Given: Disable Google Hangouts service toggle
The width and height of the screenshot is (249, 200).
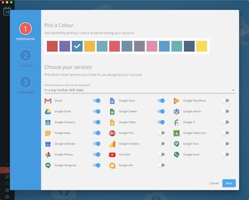Looking at the screenshot, I should 97,165.
